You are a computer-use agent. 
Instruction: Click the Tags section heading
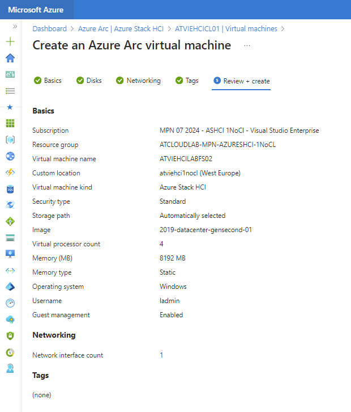tap(41, 375)
